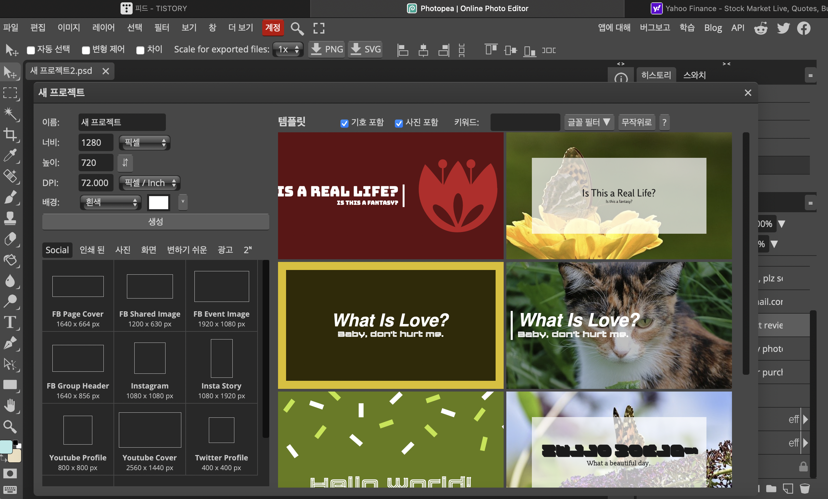Select the Type tool
The width and height of the screenshot is (828, 499).
[10, 322]
